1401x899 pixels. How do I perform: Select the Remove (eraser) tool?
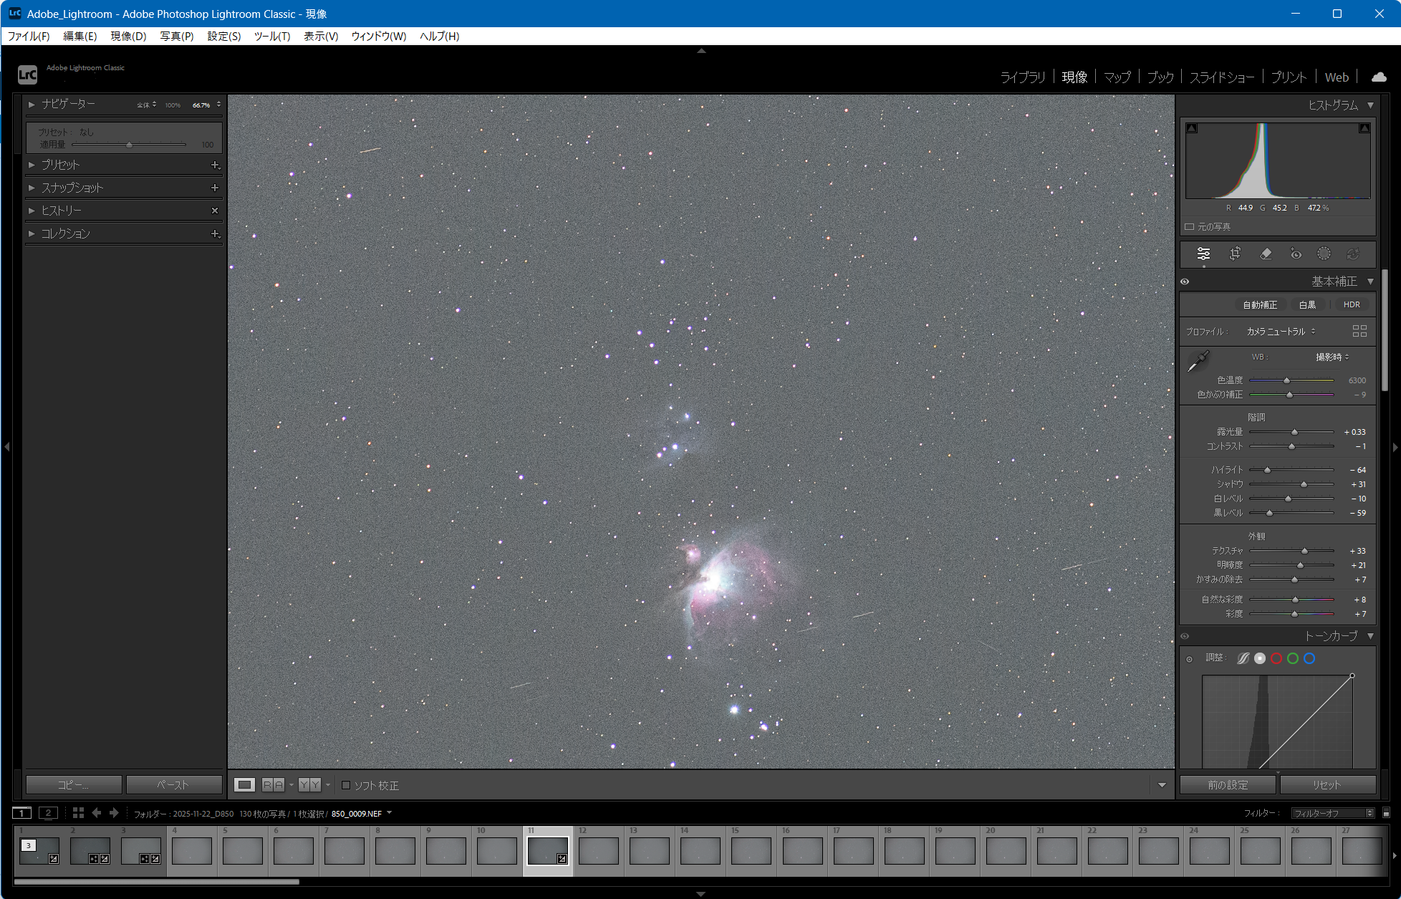[x=1266, y=254]
